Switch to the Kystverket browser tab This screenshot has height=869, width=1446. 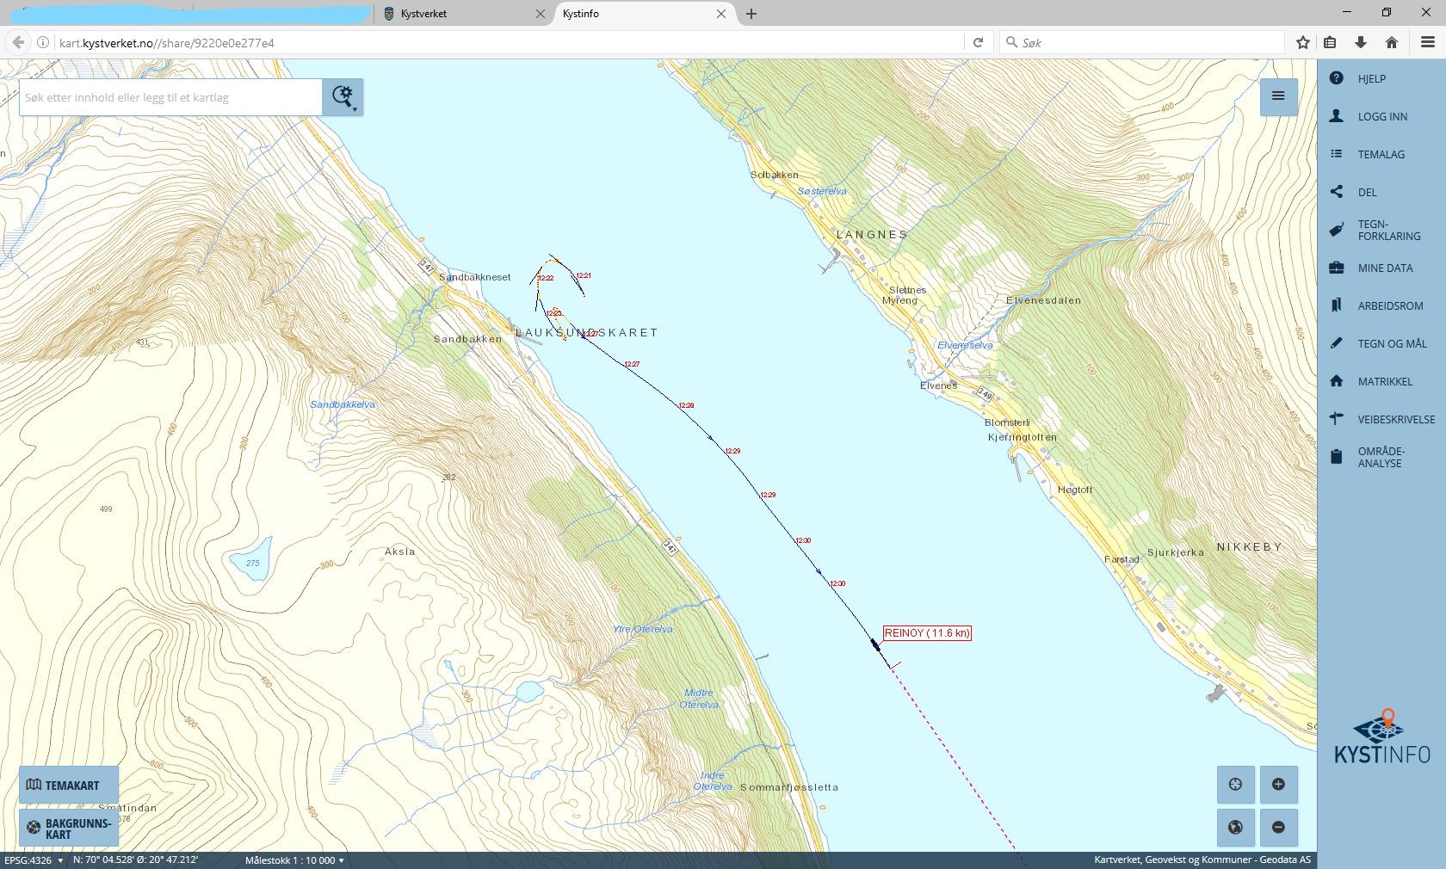(456, 14)
